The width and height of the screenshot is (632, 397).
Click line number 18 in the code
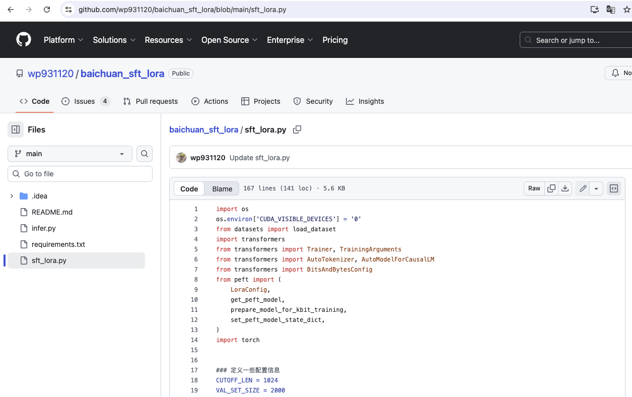pyautogui.click(x=194, y=380)
